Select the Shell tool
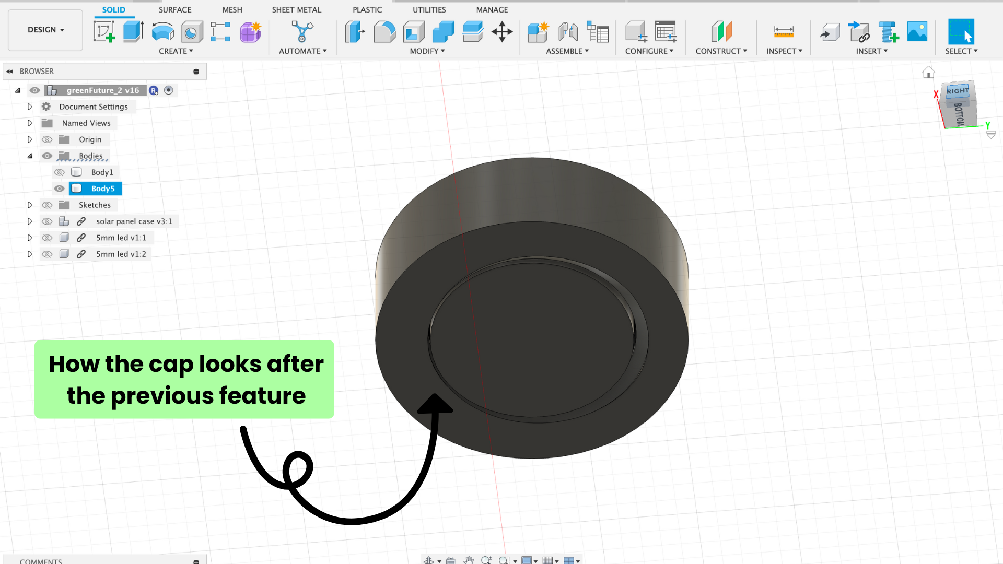Screen dimensions: 1003x564 point(414,32)
